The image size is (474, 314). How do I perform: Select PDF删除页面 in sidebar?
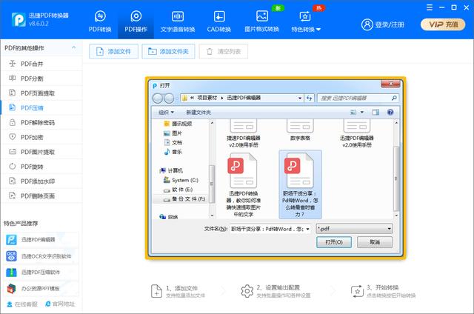[x=41, y=196]
